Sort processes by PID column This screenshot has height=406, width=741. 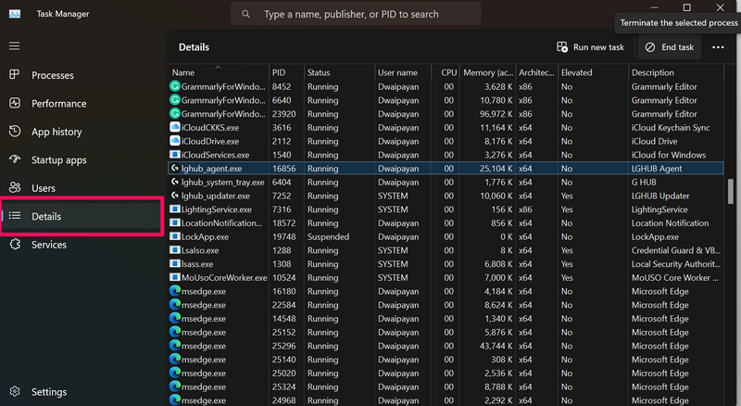click(280, 72)
